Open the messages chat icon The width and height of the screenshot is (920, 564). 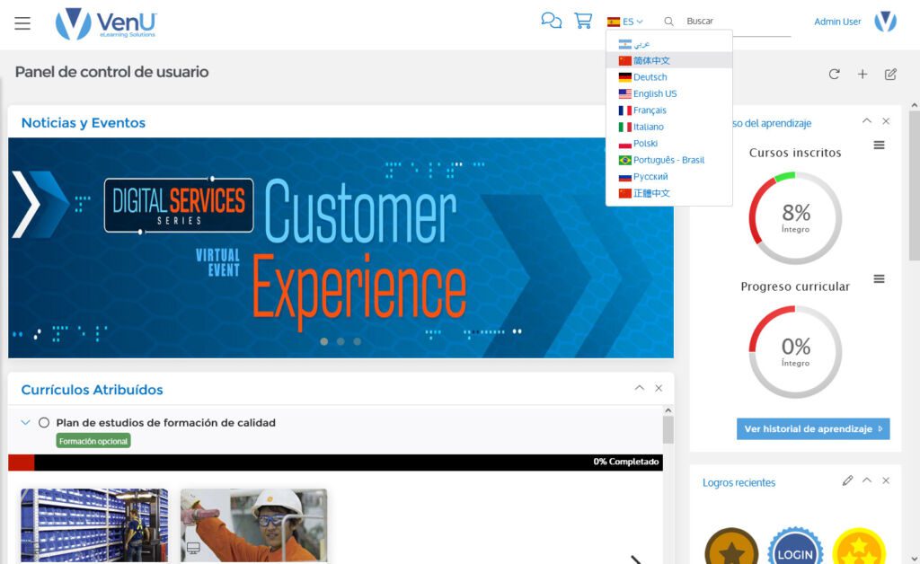pos(551,19)
